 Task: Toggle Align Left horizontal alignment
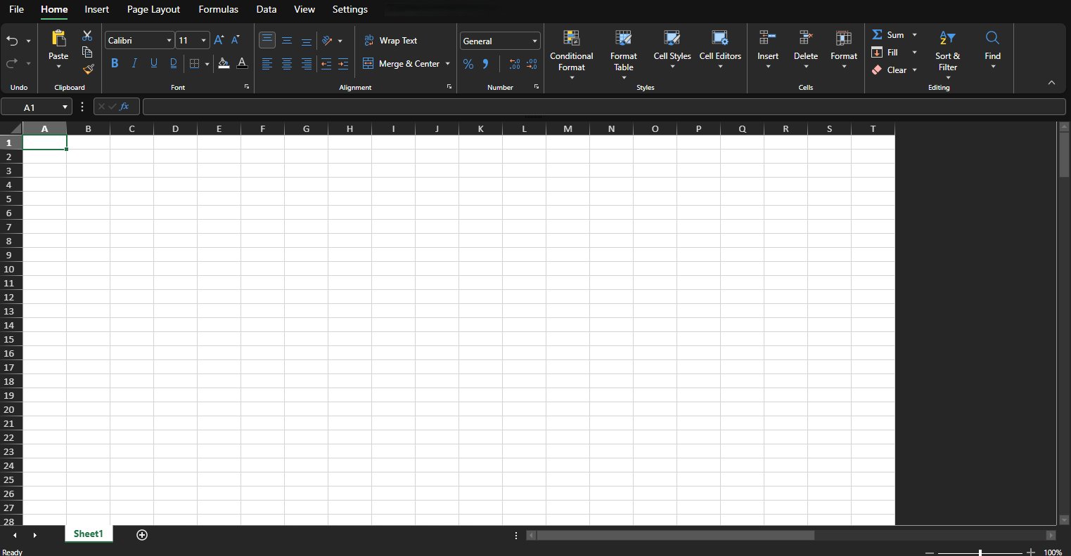(x=267, y=64)
